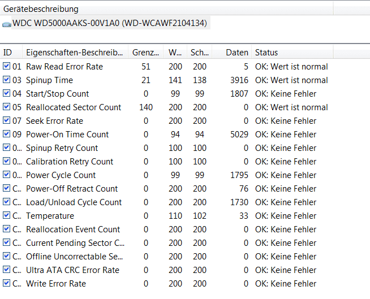Toggle the Calibration Retry Count checkbox

[x=6, y=161]
